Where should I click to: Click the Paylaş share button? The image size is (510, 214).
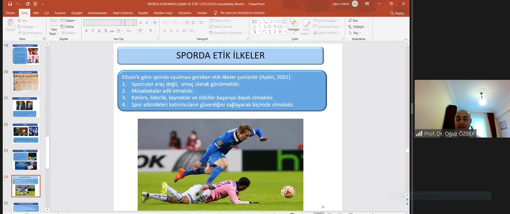click(x=397, y=13)
